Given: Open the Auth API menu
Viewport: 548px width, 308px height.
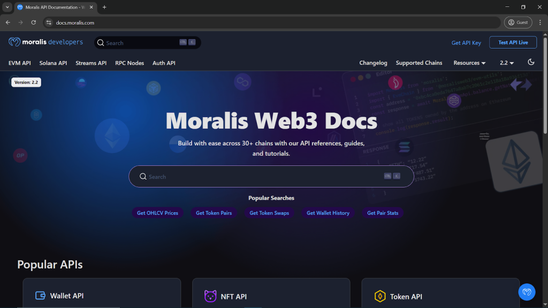Looking at the screenshot, I should pyautogui.click(x=164, y=63).
